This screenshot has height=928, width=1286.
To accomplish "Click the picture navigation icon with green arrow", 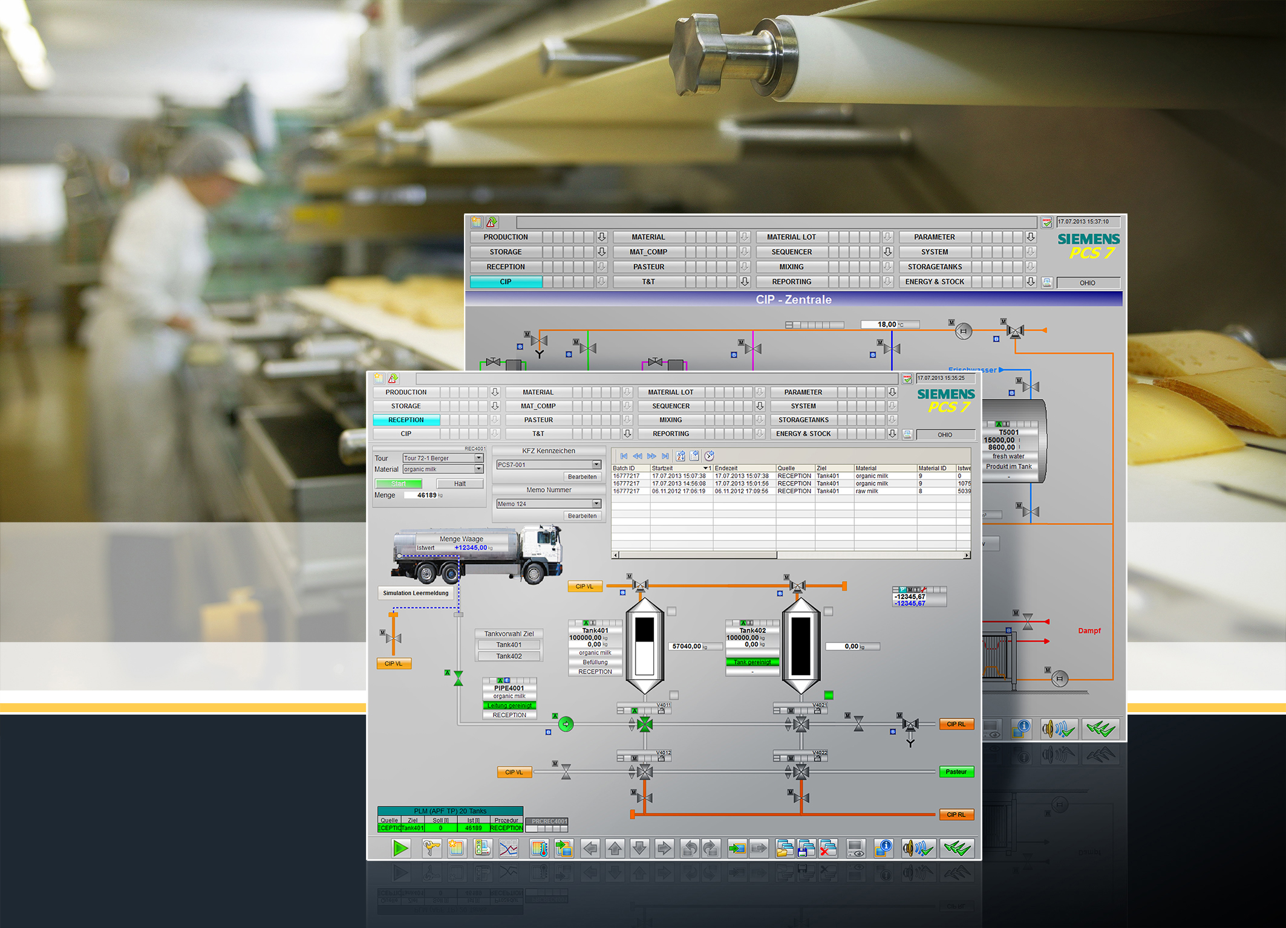I will pos(564,848).
